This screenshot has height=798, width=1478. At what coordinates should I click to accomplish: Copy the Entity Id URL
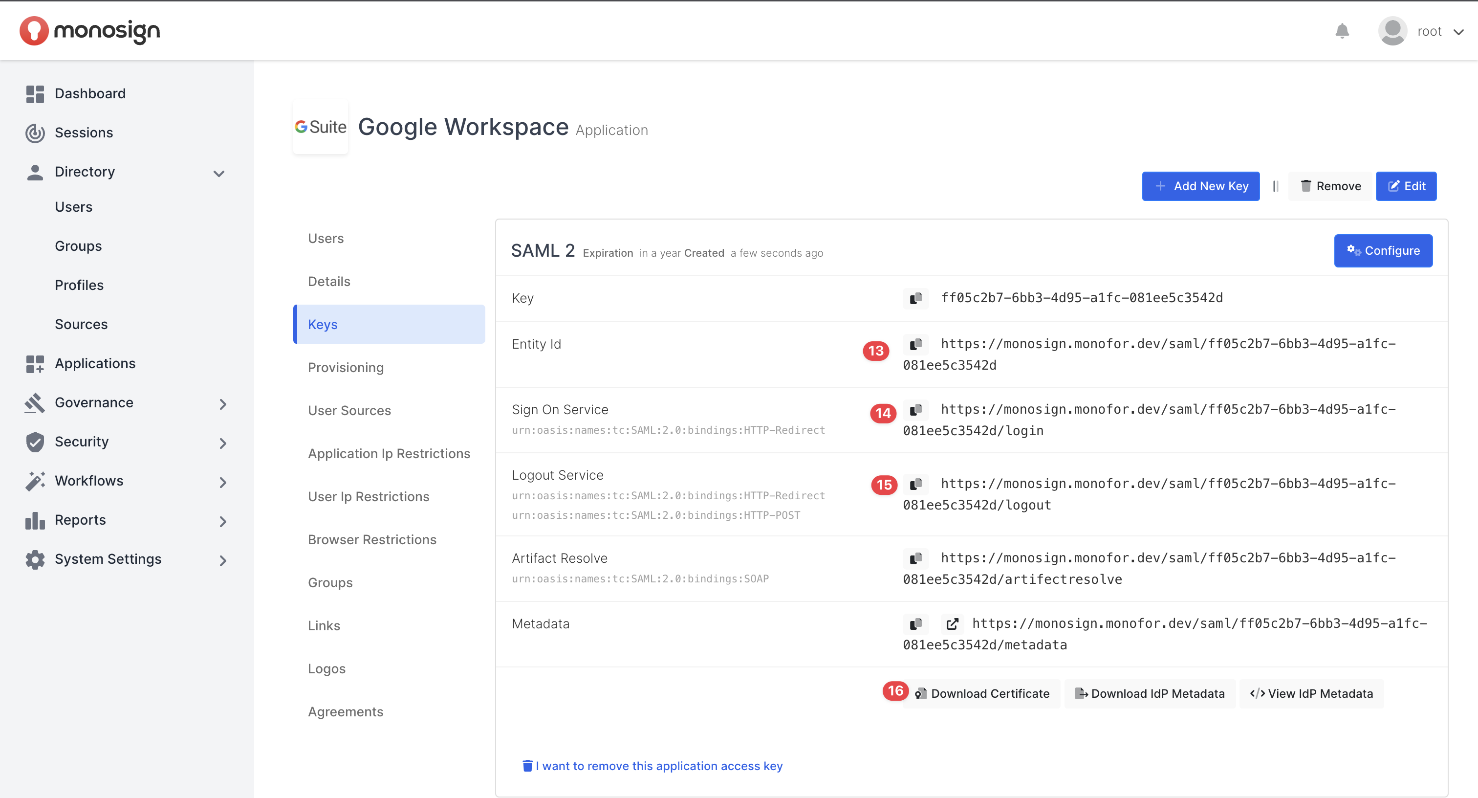(x=916, y=344)
